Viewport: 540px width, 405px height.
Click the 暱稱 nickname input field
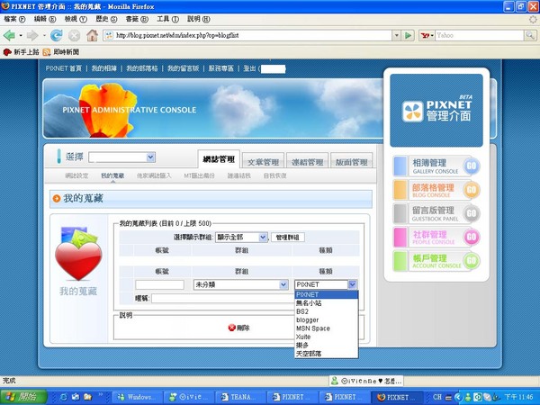click(x=223, y=298)
